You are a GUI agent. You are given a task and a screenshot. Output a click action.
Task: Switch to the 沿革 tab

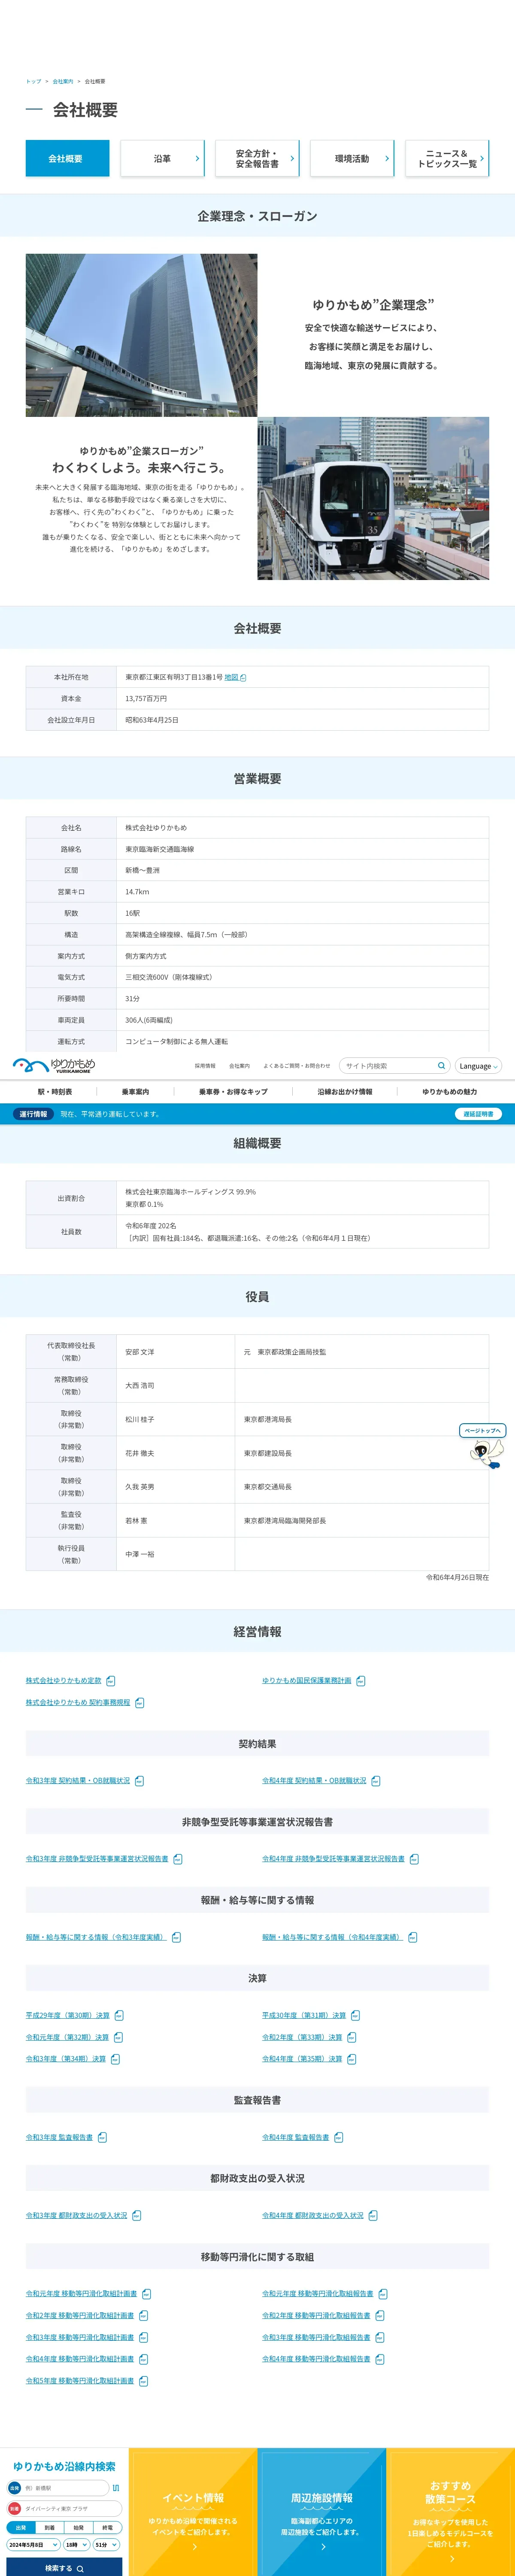[163, 159]
